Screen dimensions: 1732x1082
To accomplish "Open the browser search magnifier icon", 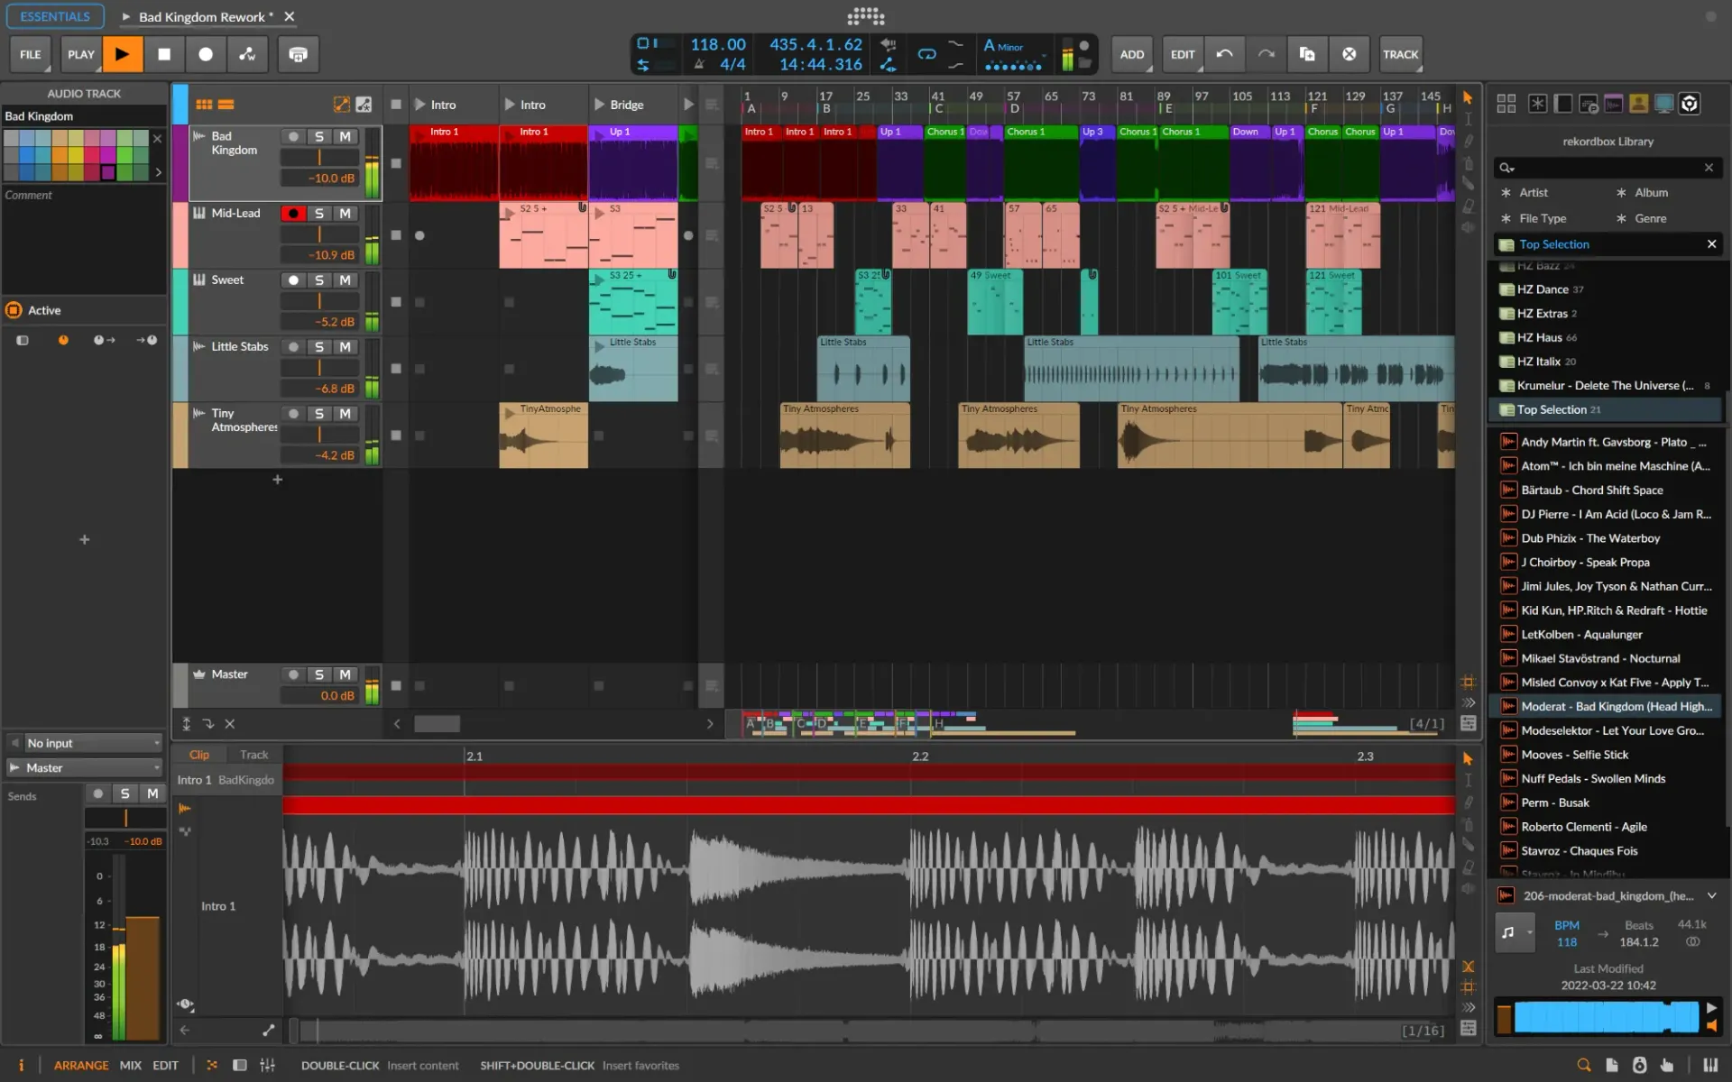I will coord(1583,1065).
